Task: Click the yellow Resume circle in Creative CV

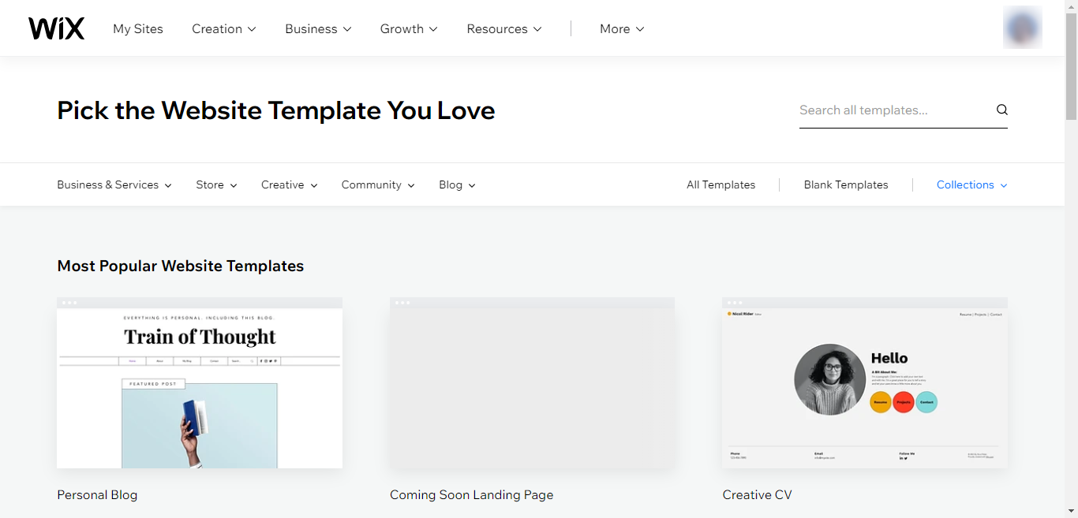Action: pos(880,402)
